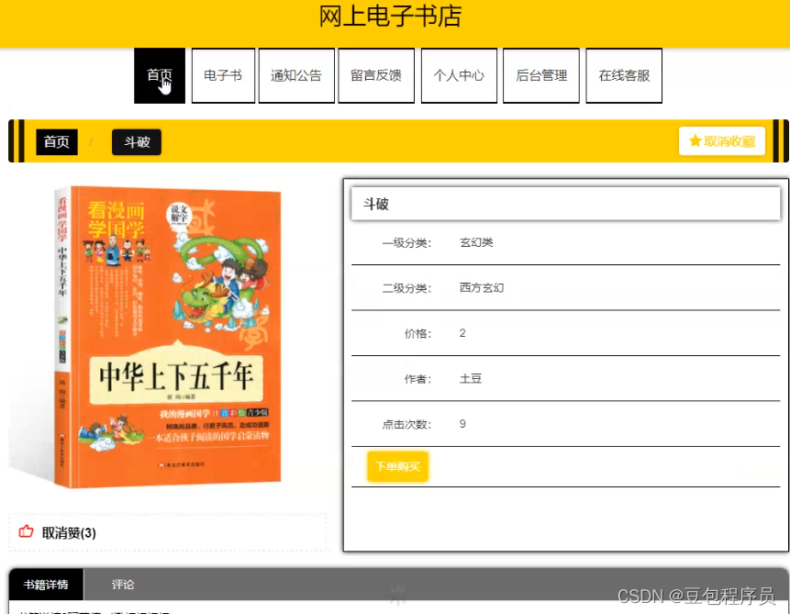The height and width of the screenshot is (614, 790).
Task: Switch to the 评论 tab
Action: click(x=123, y=585)
